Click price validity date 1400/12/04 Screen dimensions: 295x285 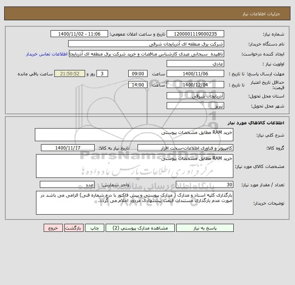195,85
